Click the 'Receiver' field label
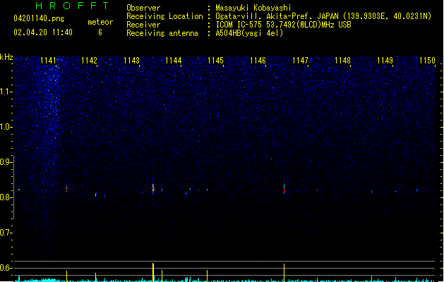 143,25
